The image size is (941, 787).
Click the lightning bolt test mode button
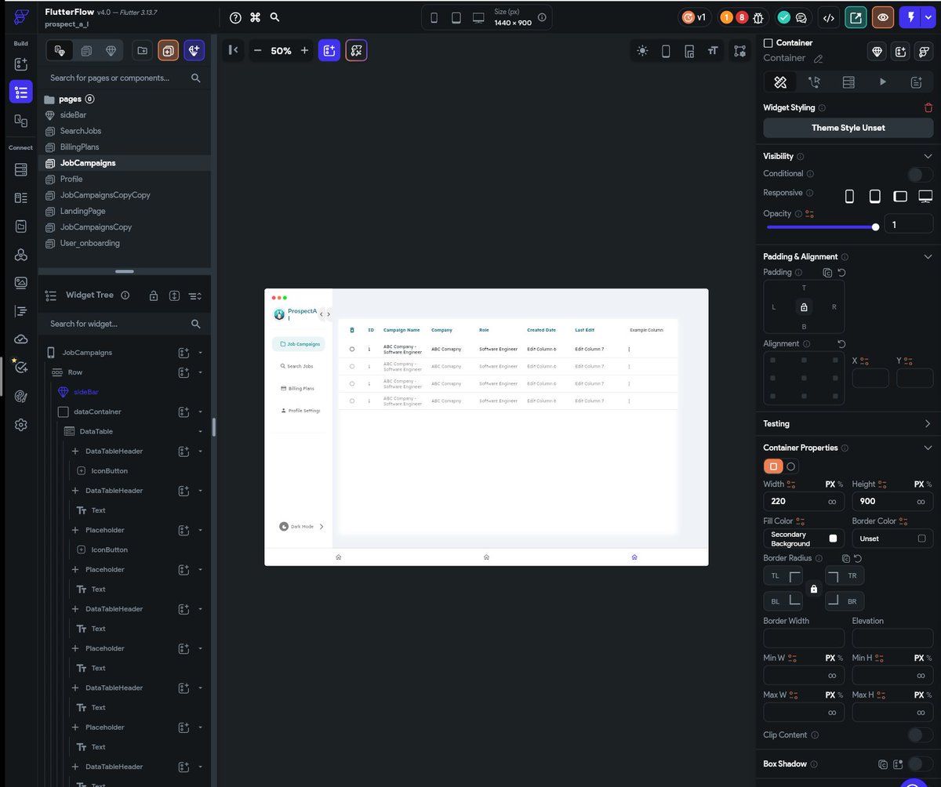coord(910,17)
